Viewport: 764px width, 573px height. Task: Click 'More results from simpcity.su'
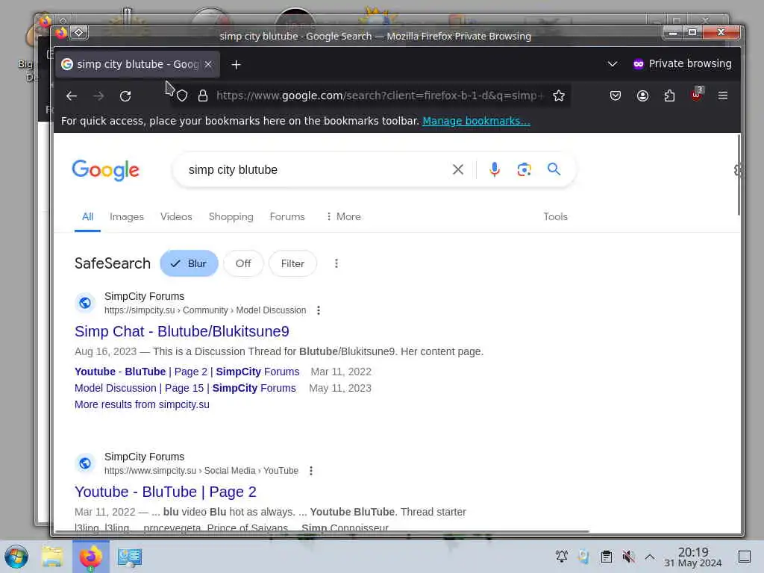(142, 405)
